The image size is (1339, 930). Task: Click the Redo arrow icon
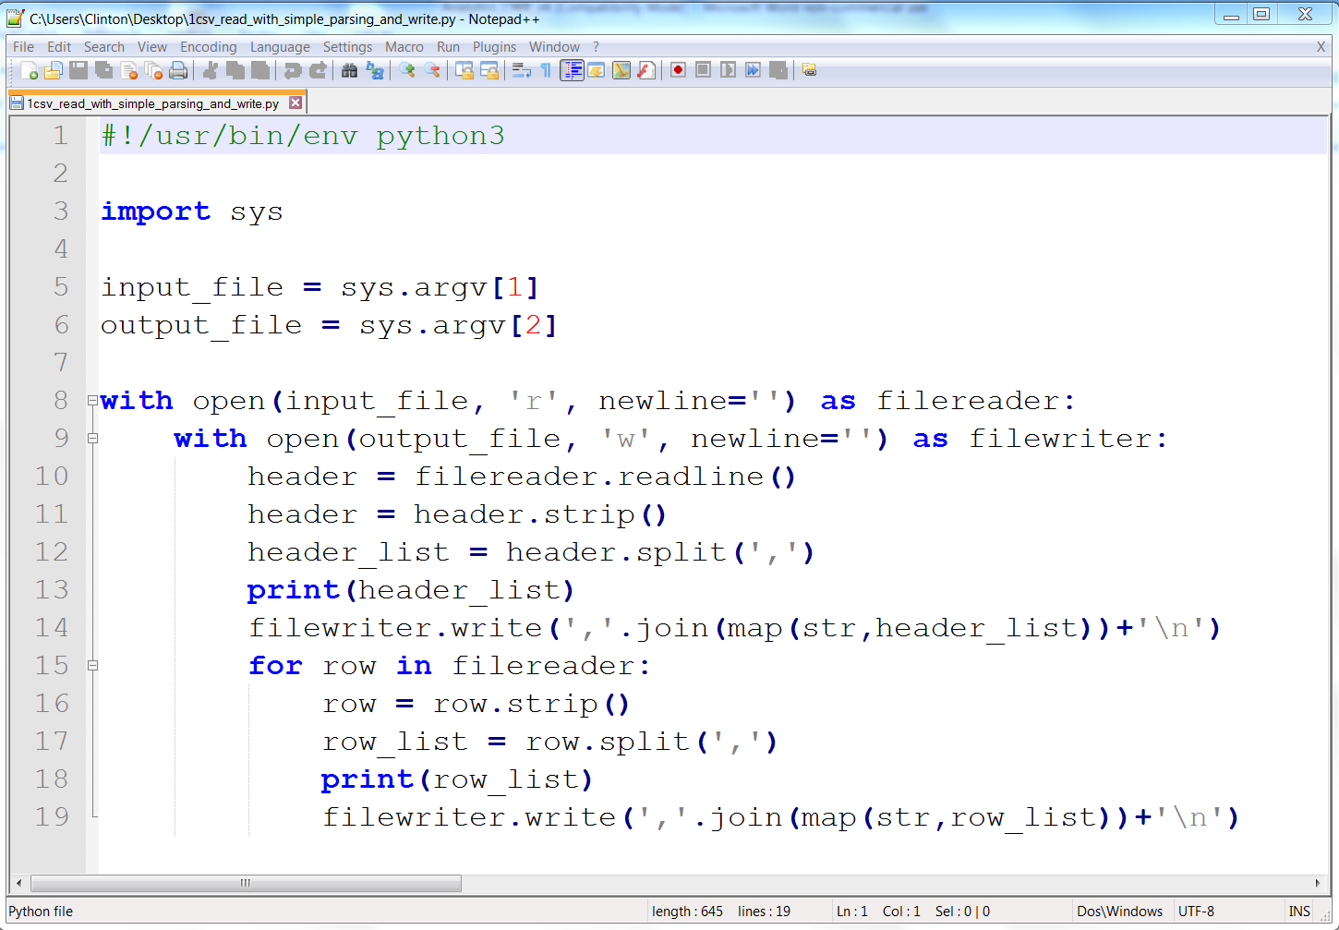pyautogui.click(x=317, y=69)
